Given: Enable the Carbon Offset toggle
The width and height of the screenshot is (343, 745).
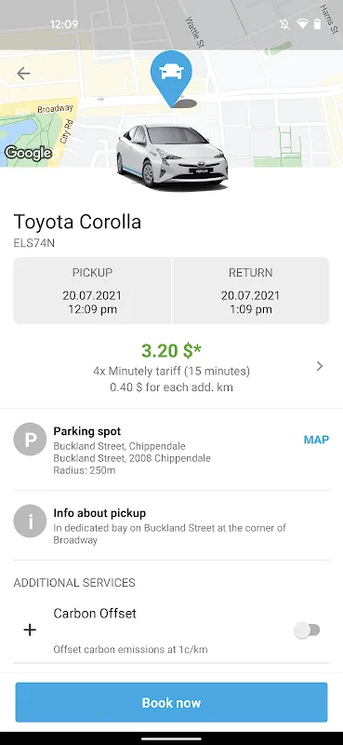Looking at the screenshot, I should click(x=307, y=630).
